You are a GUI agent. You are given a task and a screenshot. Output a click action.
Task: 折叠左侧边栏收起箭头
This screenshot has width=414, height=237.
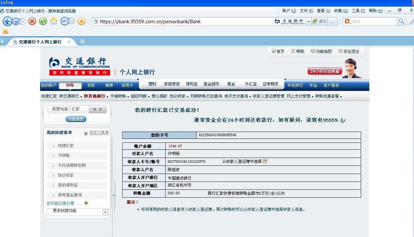point(113,195)
